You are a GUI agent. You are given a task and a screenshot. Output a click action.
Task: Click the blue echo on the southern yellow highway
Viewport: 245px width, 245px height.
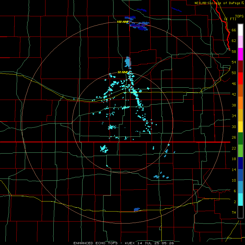pos(137,209)
